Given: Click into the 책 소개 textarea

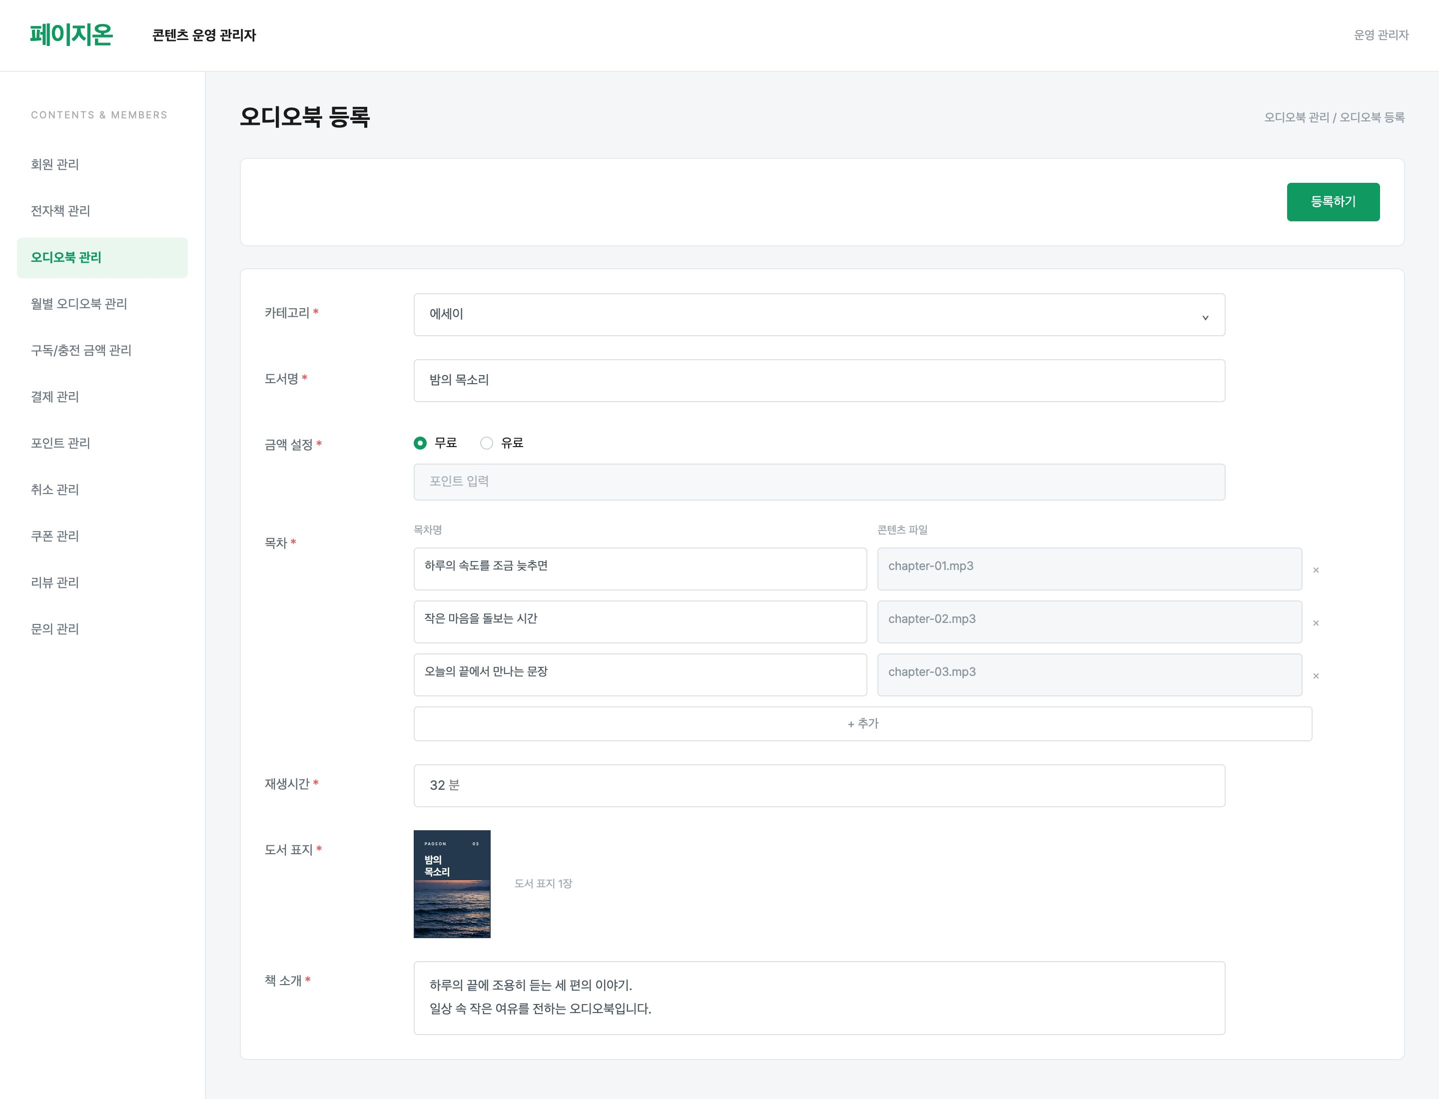Looking at the screenshot, I should point(818,998).
